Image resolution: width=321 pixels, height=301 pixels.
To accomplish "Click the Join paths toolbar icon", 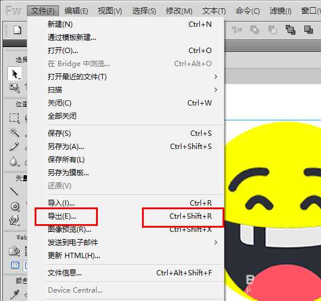I will click(x=255, y=30).
